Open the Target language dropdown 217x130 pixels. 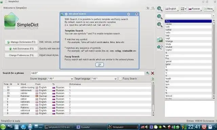(x=104, y=79)
